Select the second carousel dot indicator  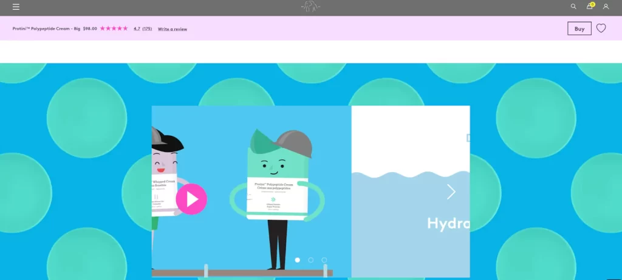(x=310, y=260)
